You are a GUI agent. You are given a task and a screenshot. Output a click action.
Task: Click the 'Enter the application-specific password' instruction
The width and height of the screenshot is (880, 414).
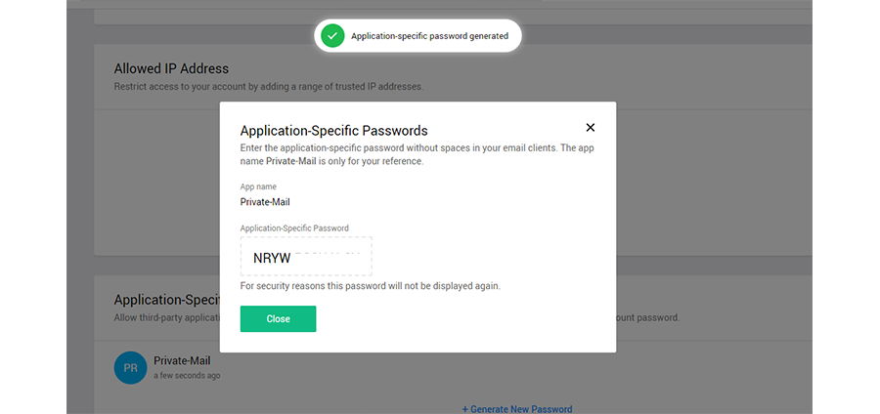[417, 147]
